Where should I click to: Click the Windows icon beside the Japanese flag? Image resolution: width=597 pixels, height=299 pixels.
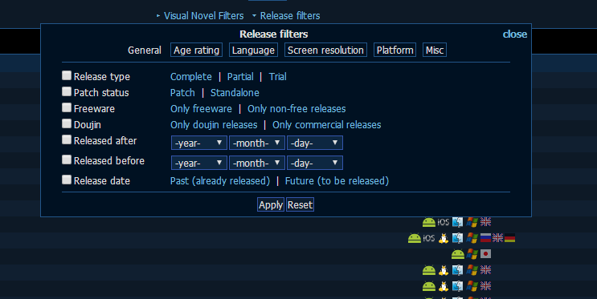[472, 254]
